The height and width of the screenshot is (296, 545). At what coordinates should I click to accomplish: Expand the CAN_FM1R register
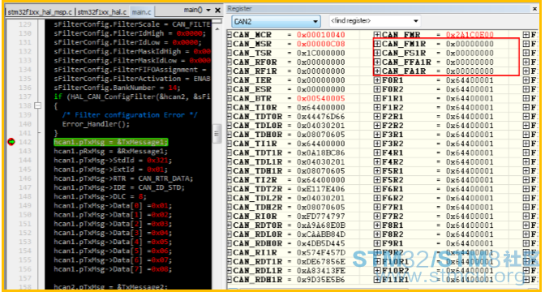coord(377,44)
